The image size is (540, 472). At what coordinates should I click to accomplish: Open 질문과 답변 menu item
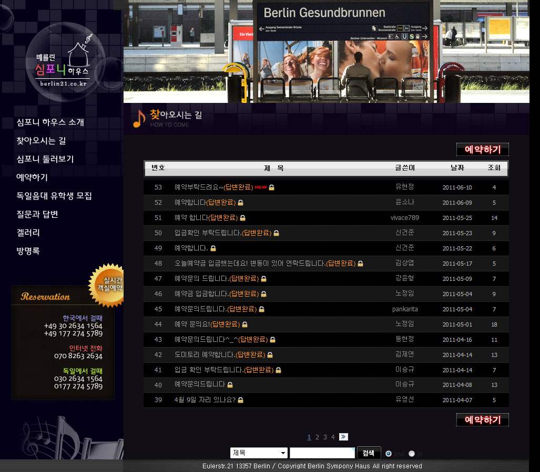click(37, 214)
